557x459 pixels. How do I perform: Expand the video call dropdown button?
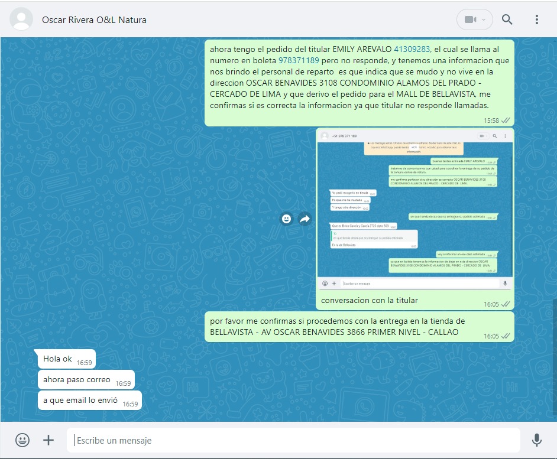(474, 19)
